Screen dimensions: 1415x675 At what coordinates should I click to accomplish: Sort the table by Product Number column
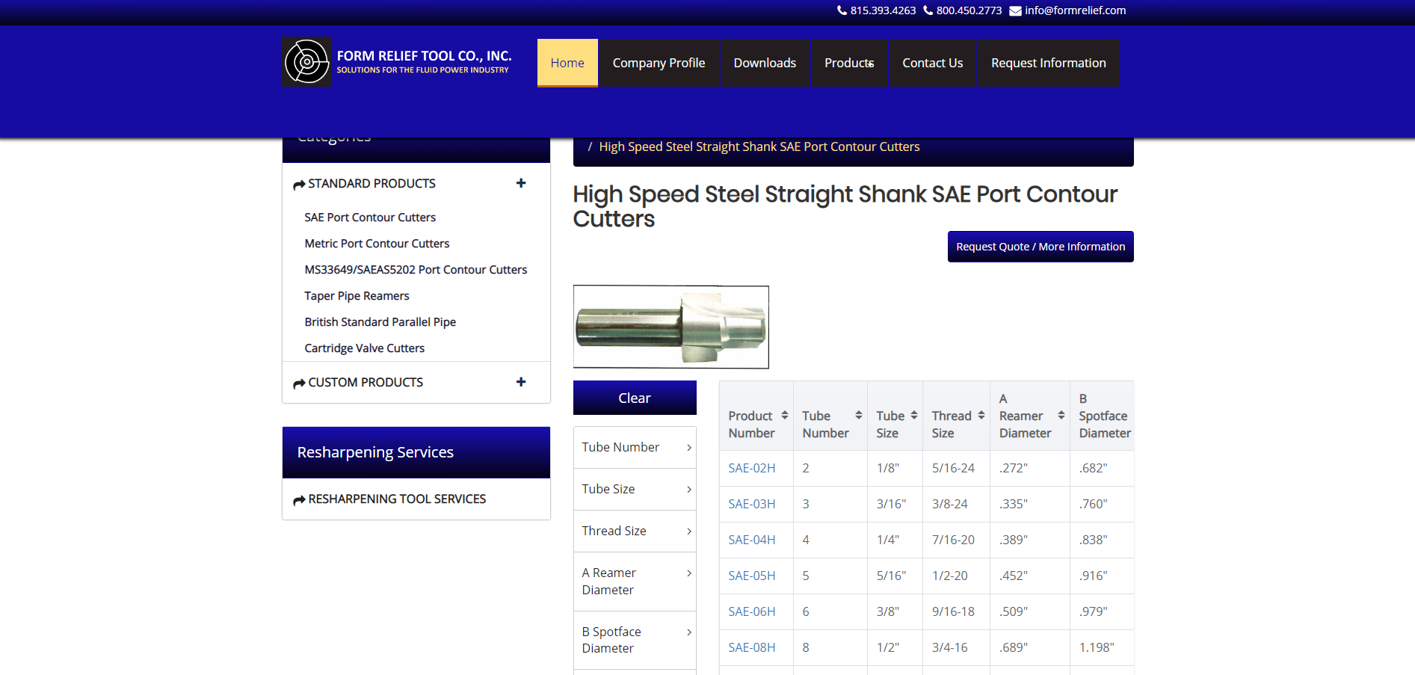tap(785, 415)
